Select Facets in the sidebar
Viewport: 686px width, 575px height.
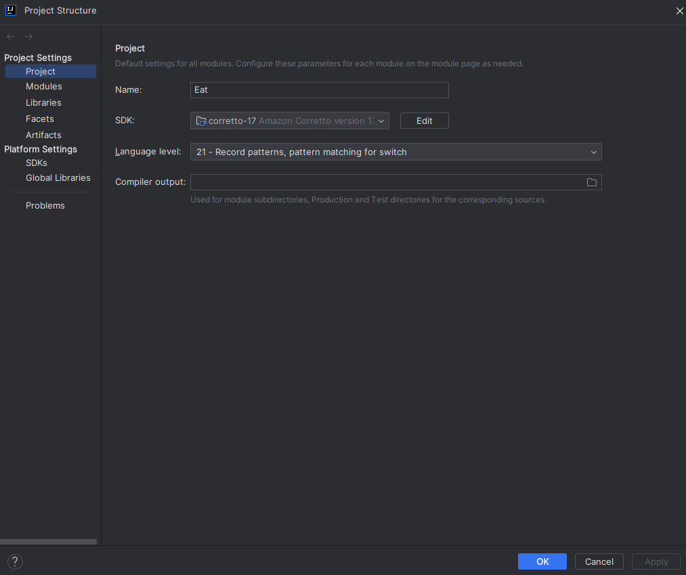pos(40,119)
